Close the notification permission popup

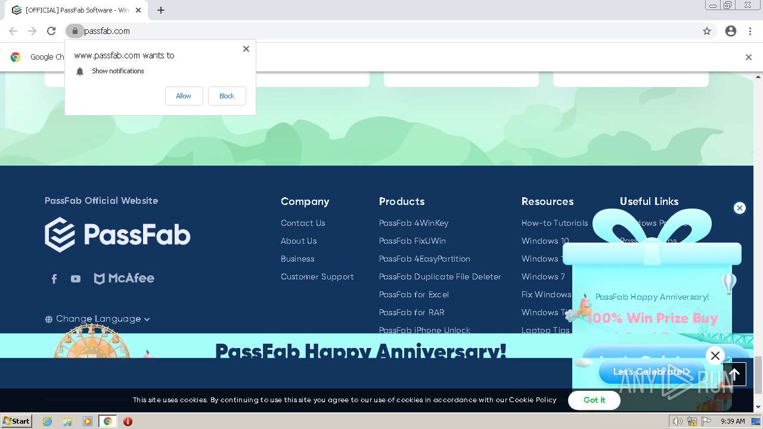pyautogui.click(x=246, y=49)
